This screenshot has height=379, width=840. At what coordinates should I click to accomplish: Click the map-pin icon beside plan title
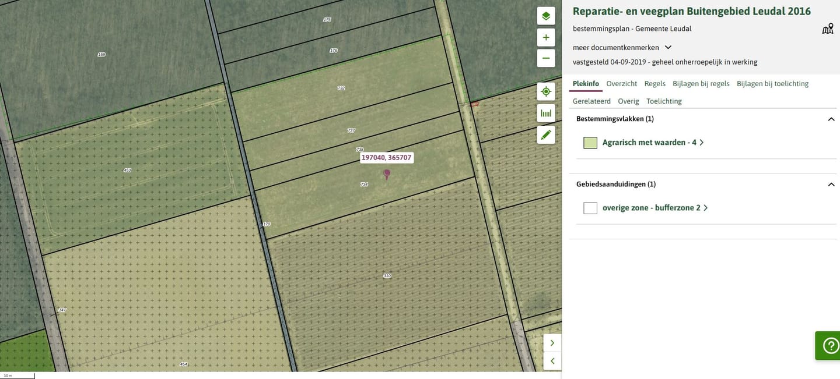point(827,29)
